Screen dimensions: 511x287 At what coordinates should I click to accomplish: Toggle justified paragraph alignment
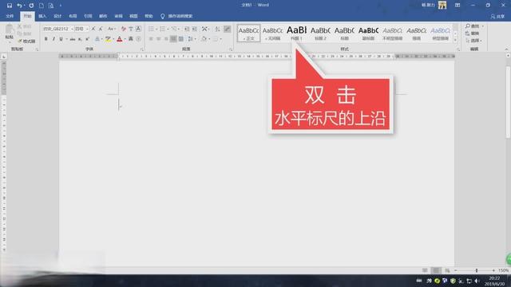[x=173, y=39]
